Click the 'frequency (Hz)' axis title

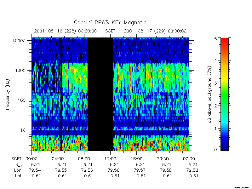coord(7,94)
